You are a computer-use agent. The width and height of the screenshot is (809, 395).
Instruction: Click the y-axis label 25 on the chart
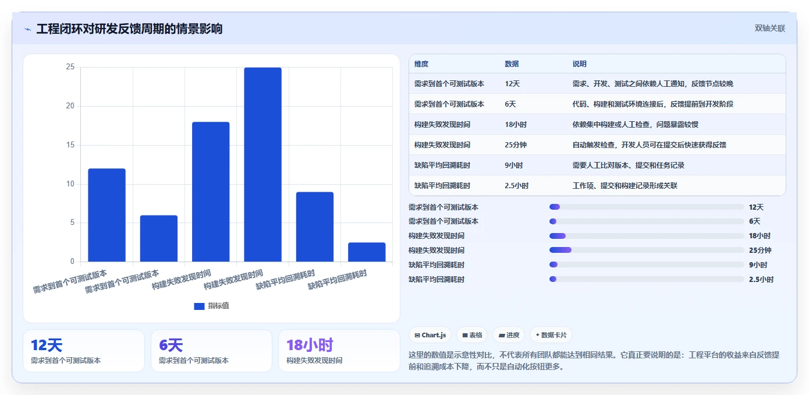(x=70, y=67)
